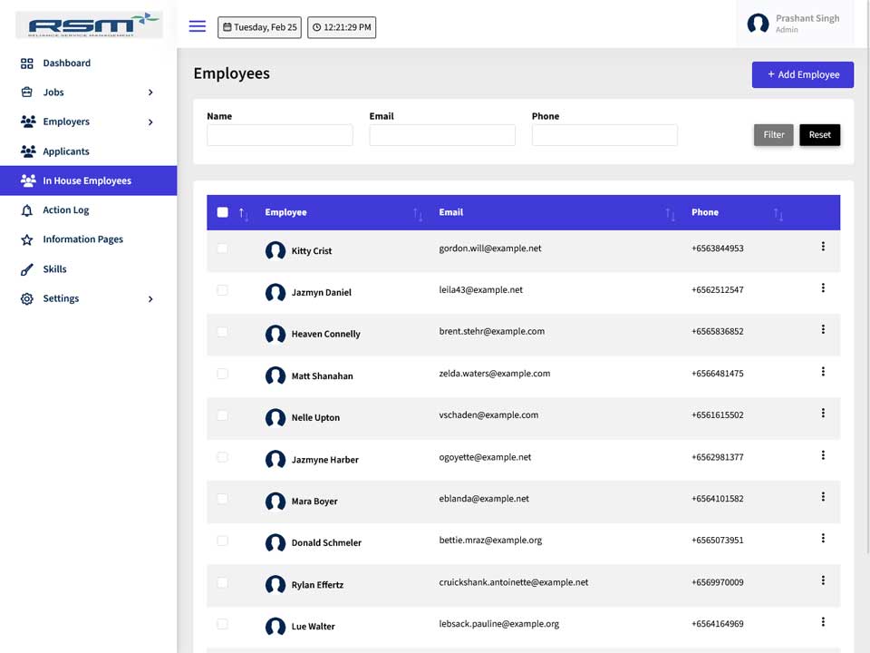Open the three-dot menu for Kitty Crist
The image size is (870, 653).
pos(823,246)
